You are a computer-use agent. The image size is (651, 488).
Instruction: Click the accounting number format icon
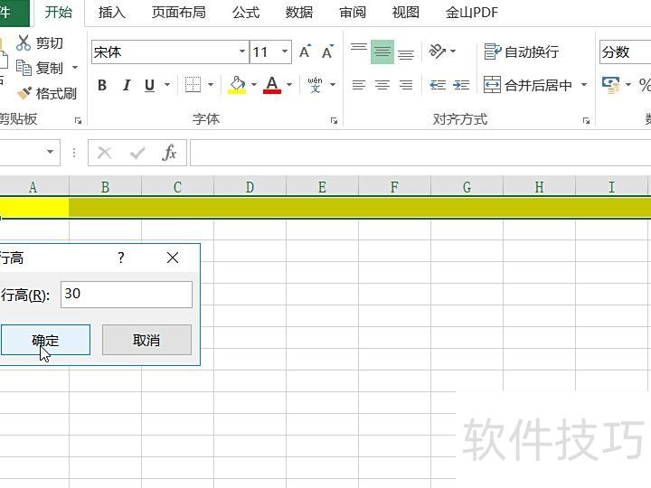tap(610, 85)
